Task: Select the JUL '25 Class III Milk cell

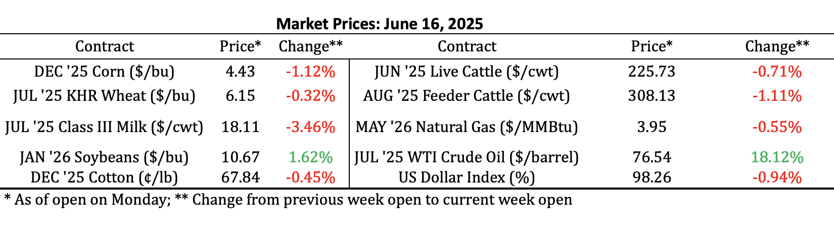Action: tap(104, 127)
